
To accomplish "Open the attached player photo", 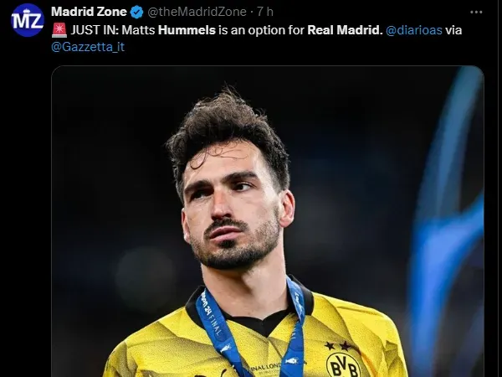I will pyautogui.click(x=268, y=221).
